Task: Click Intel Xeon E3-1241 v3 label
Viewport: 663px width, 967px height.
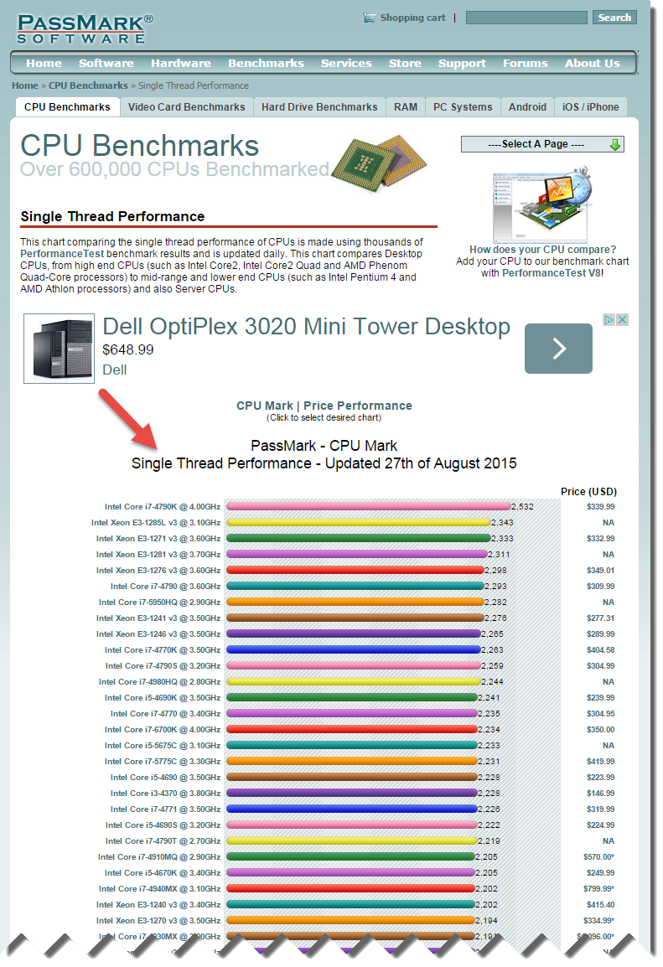Action: coord(158,618)
